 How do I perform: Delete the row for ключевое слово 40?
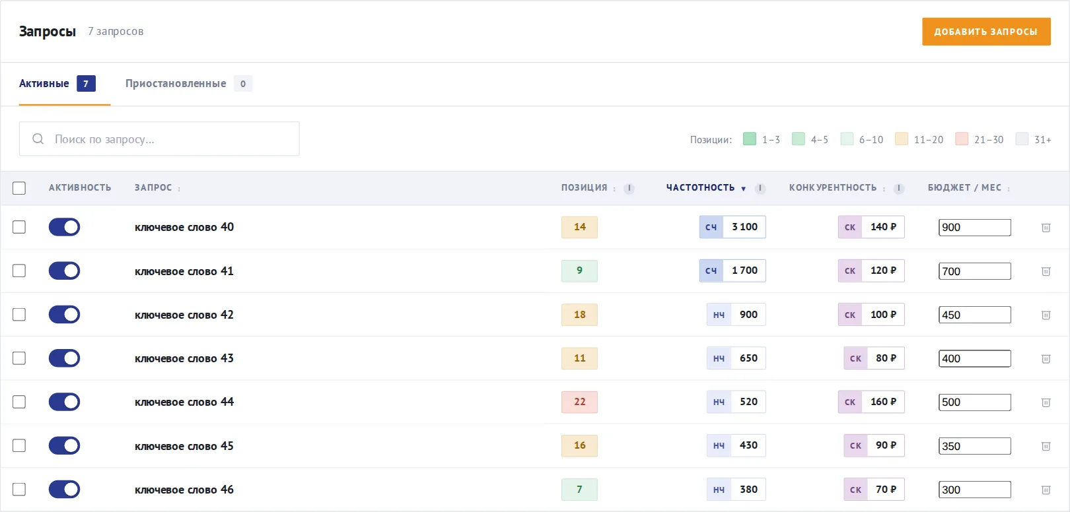tap(1046, 228)
